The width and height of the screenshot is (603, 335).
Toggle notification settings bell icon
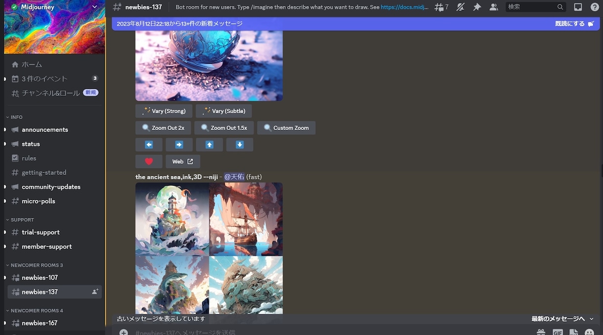click(461, 7)
